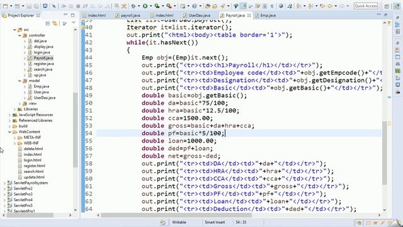The image size is (403, 227).
Task: Click the Coverage run icon
Action: click(157, 6)
